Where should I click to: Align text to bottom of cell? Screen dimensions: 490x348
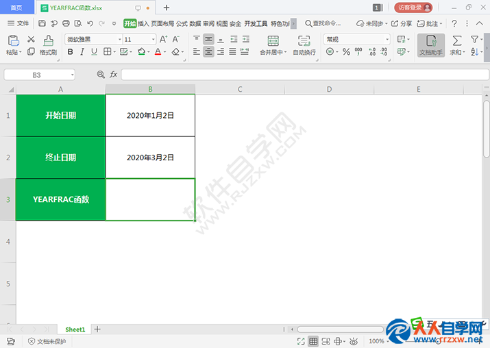click(221, 39)
